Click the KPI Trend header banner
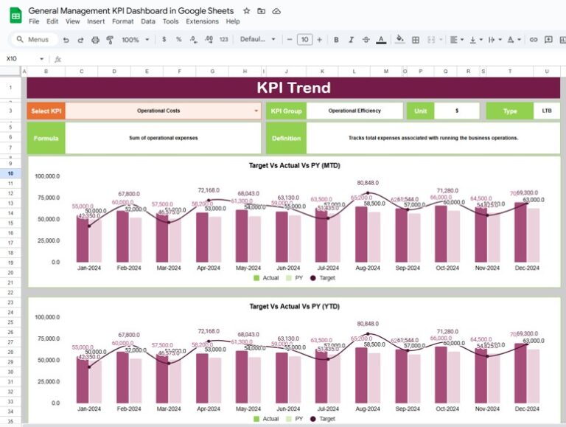 coord(293,88)
